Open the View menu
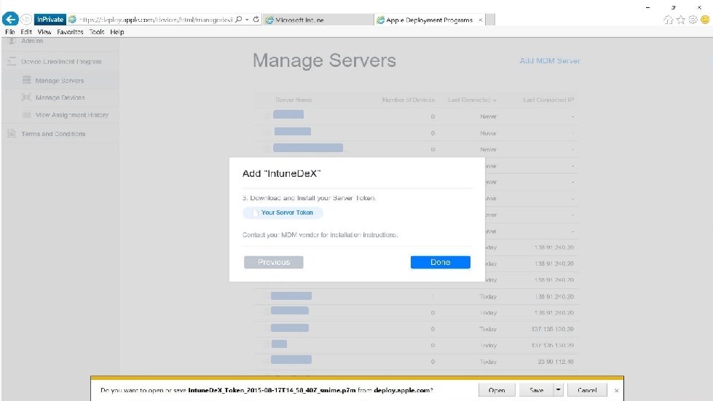 click(44, 32)
